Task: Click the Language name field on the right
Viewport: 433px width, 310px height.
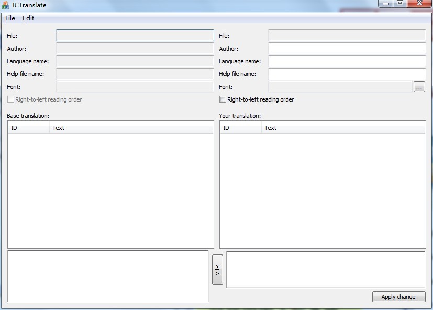Action: click(347, 61)
